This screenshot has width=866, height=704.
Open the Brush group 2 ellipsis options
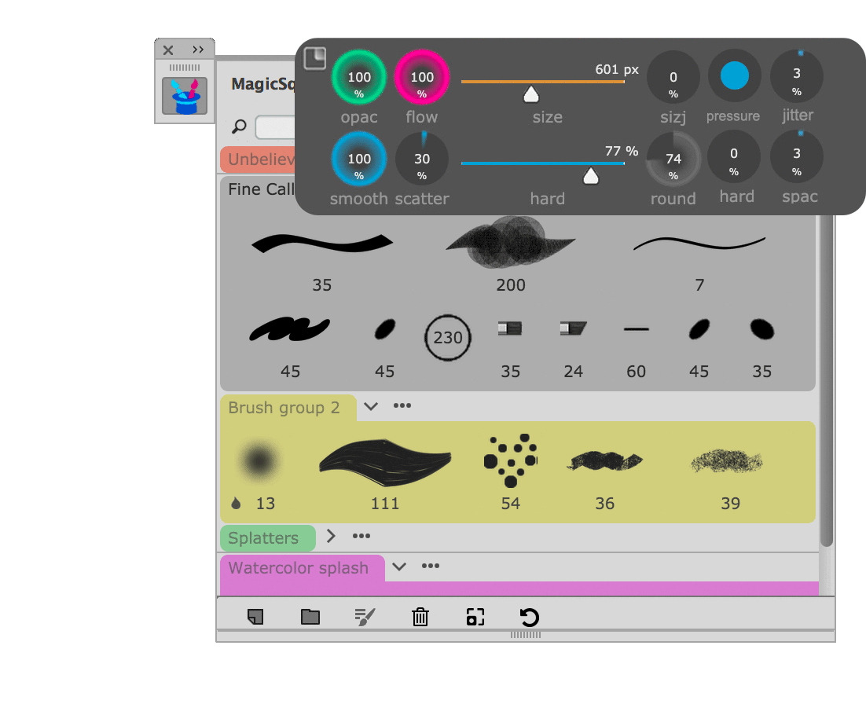coord(402,406)
